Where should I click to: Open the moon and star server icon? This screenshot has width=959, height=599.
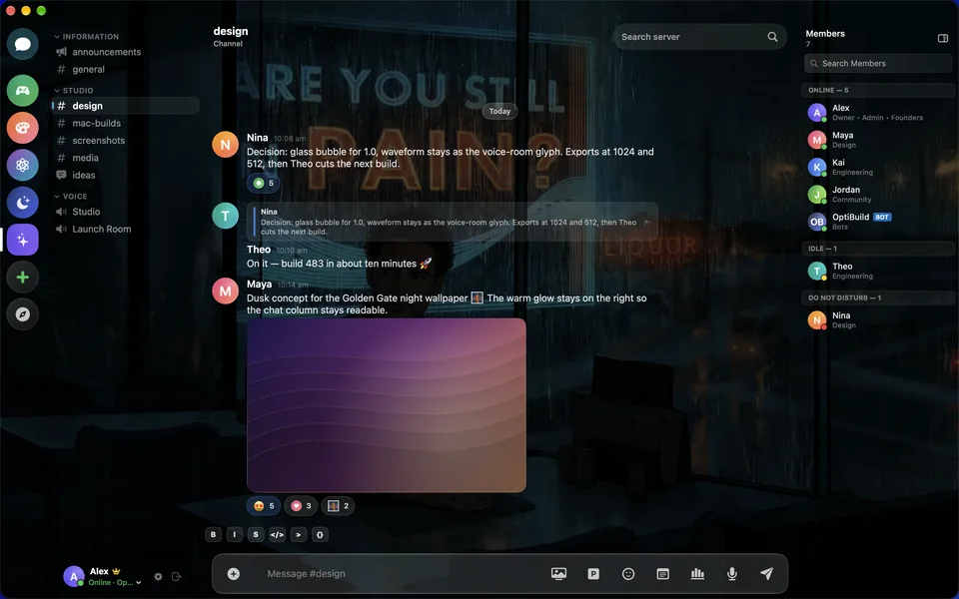23,203
